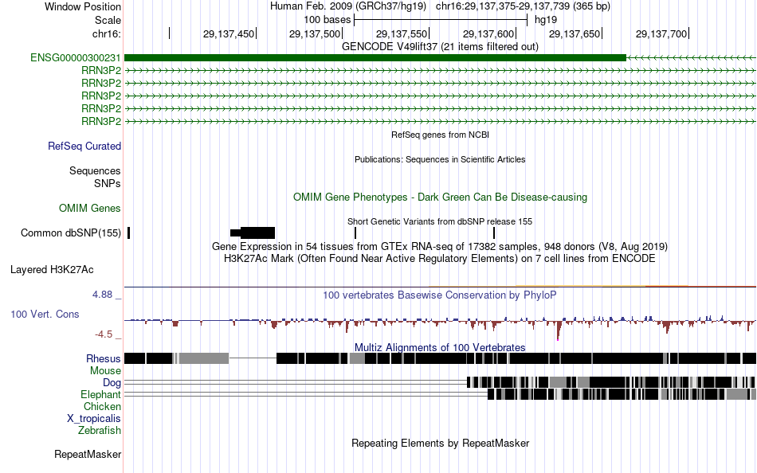757x473 pixels.
Task: Open 'Publications: Sequences in Scientific Articles' title
Action: pyautogui.click(x=440, y=159)
